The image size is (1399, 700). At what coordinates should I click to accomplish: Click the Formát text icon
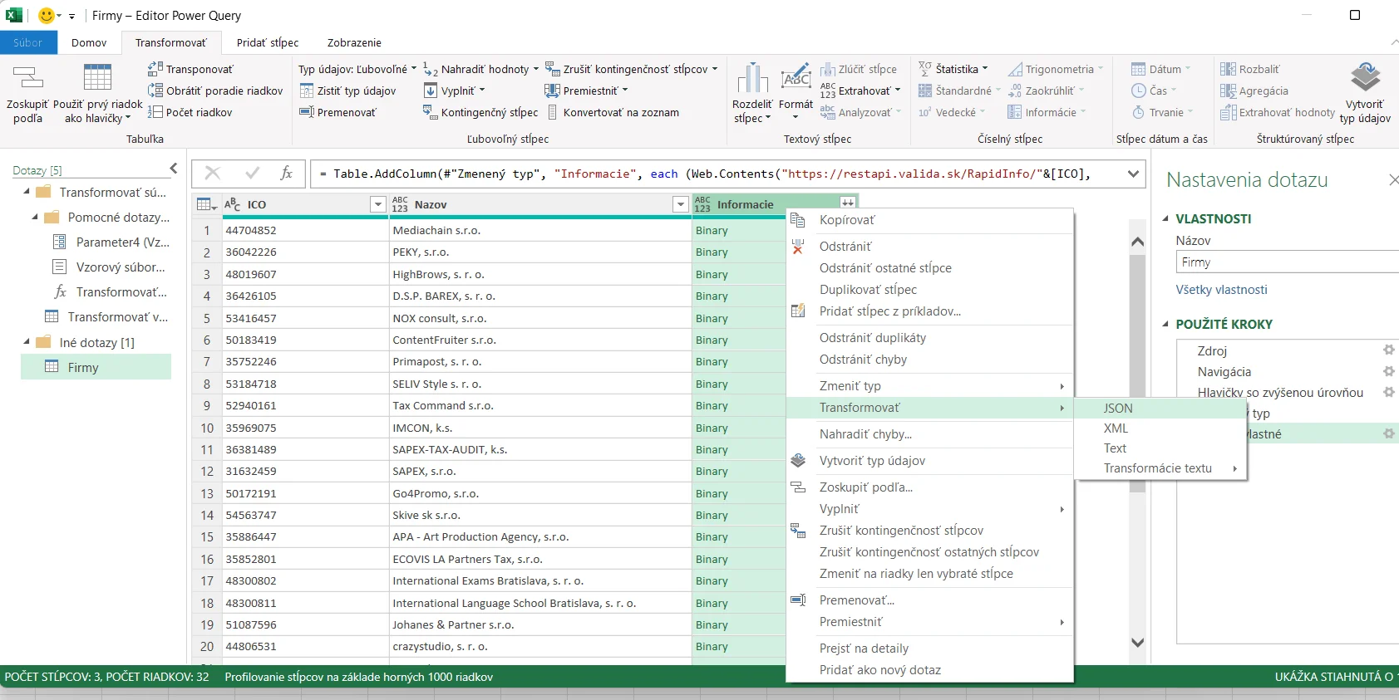tap(796, 77)
